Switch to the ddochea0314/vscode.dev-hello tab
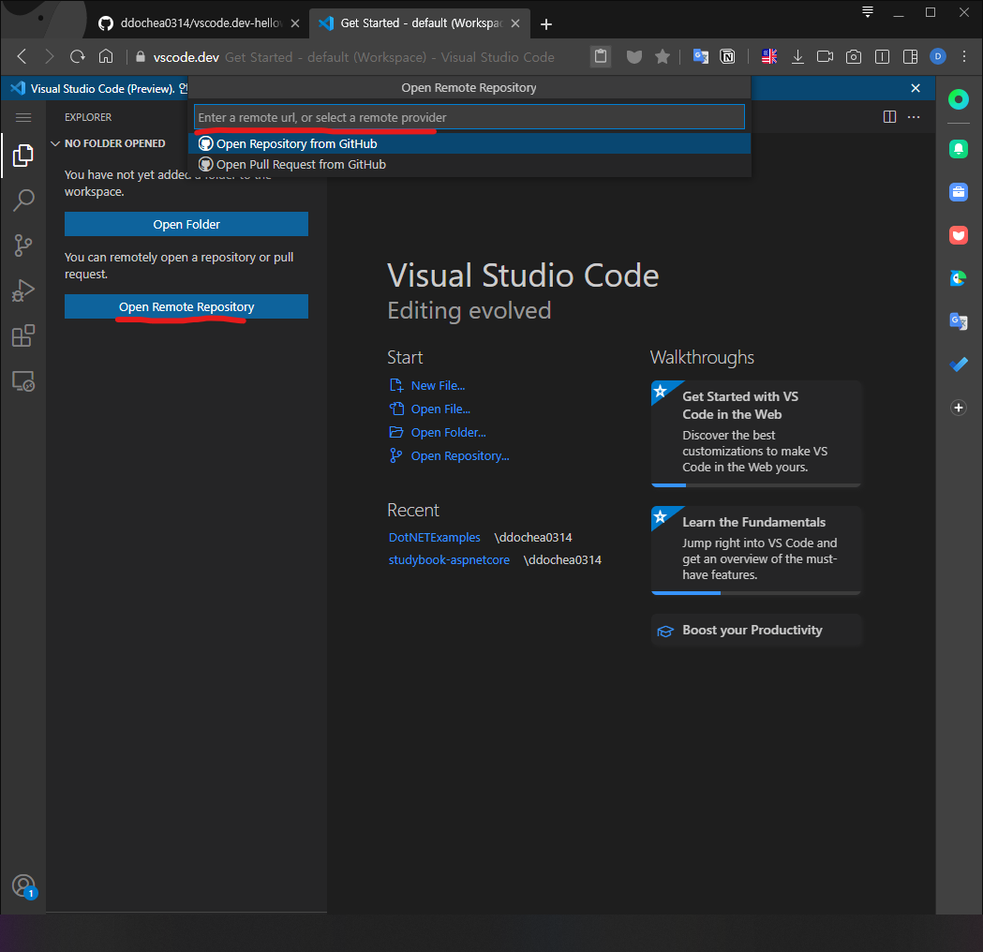The width and height of the screenshot is (983, 952). [198, 23]
